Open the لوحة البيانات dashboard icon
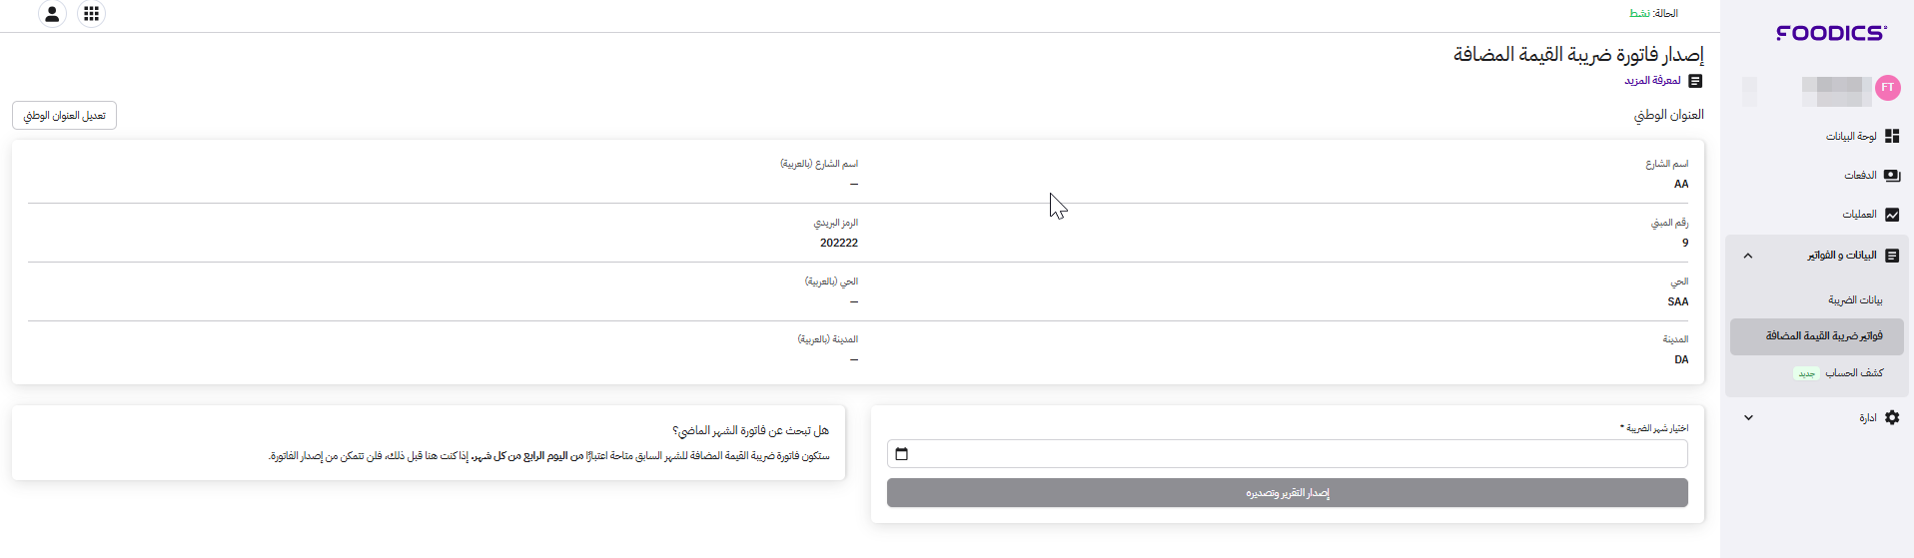This screenshot has width=1914, height=558. point(1891,136)
